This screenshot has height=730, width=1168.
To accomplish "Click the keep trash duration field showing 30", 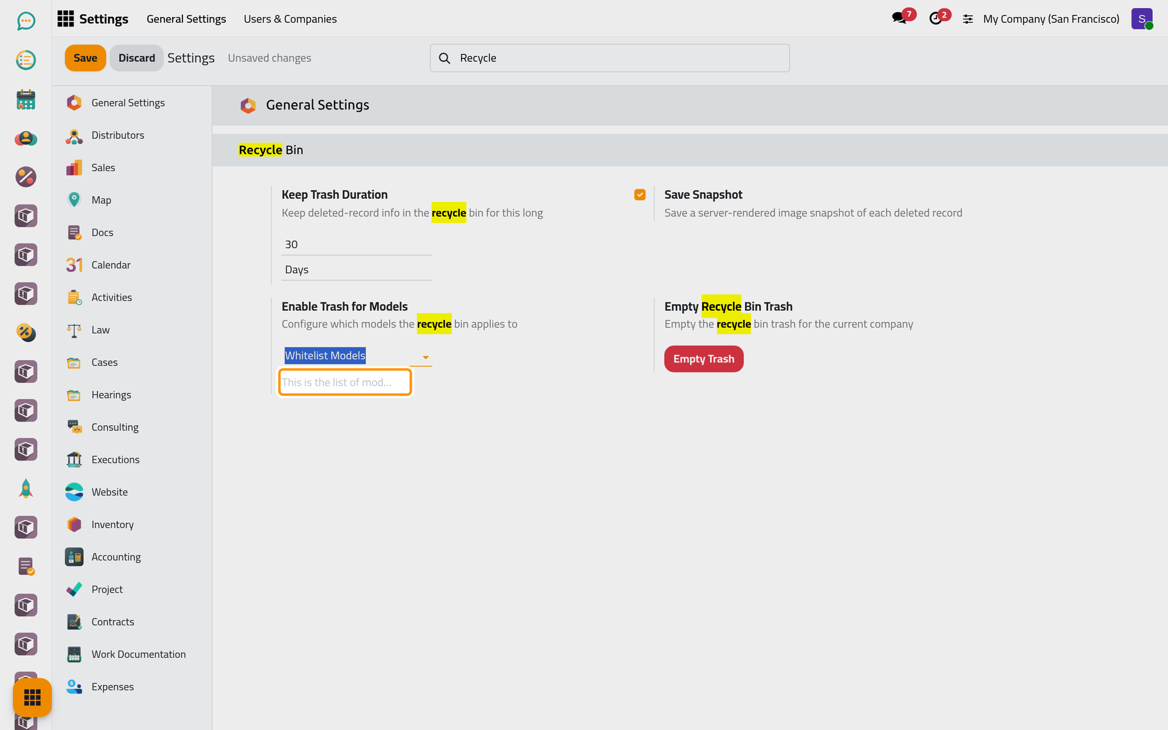I will pos(356,245).
